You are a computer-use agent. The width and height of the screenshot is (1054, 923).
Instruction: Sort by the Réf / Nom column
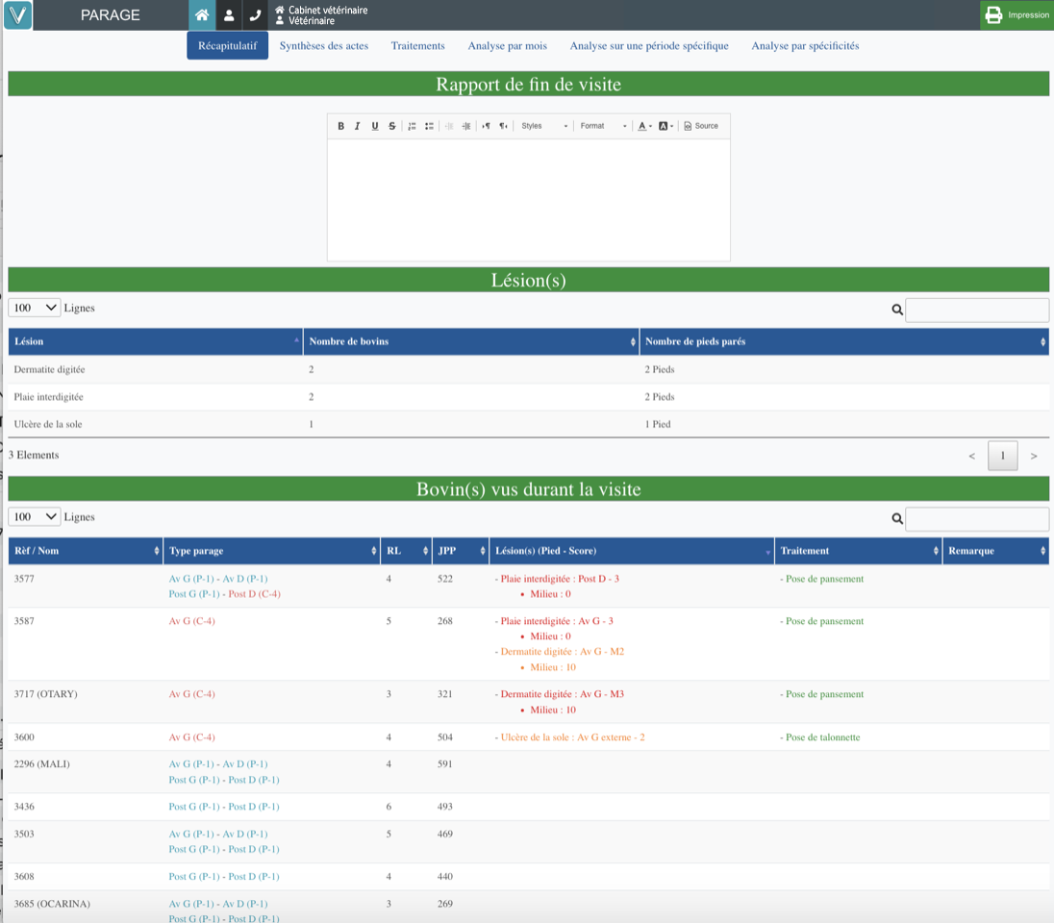(86, 551)
